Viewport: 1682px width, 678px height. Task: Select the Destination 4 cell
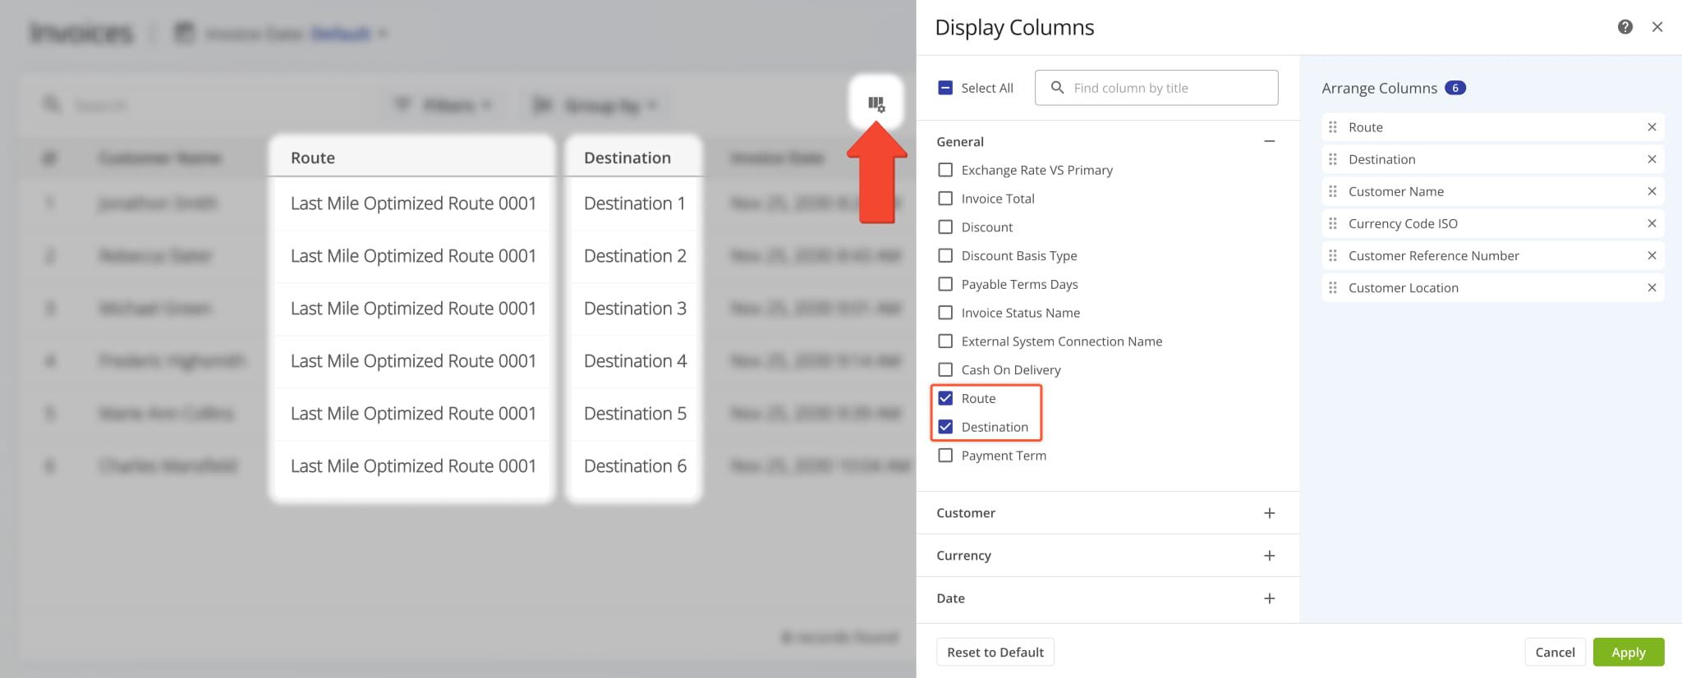coord(633,361)
